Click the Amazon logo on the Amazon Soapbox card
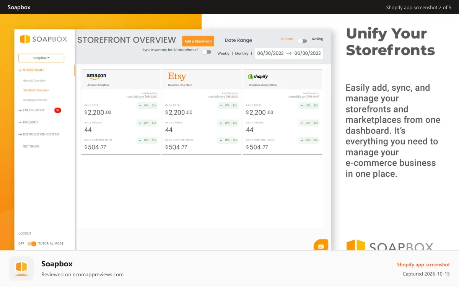 [96, 77]
